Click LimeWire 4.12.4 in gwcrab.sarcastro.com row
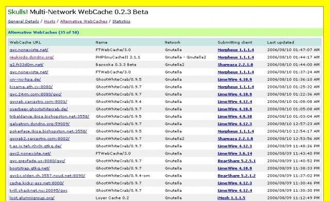This screenshot has width=330, height=201. 235,102
